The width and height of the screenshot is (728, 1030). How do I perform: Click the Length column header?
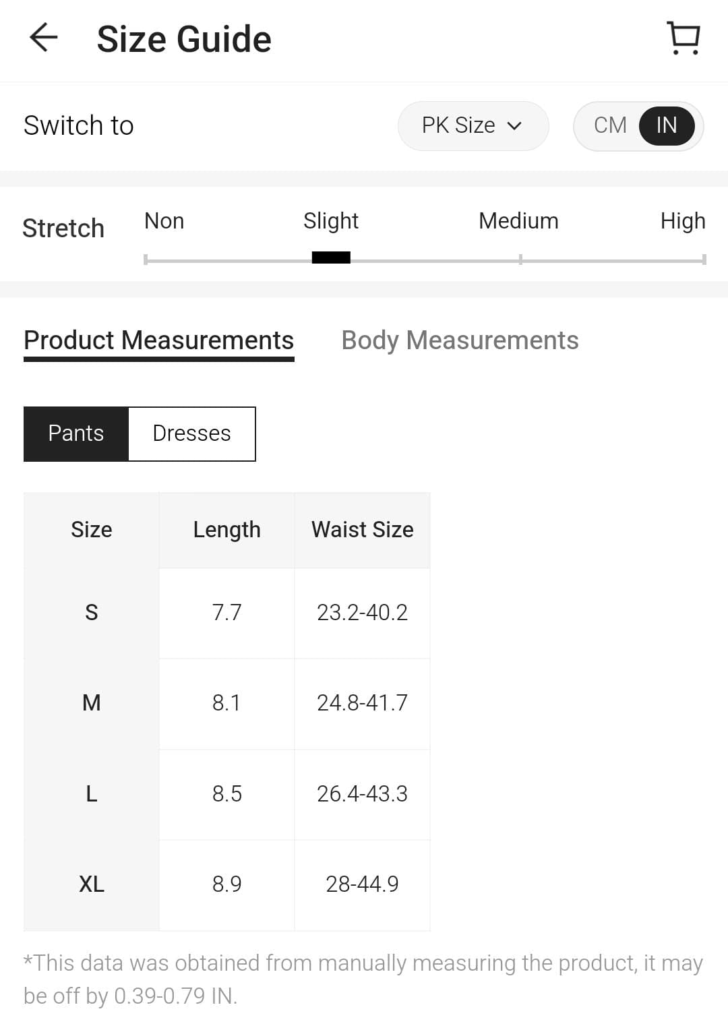pos(226,530)
